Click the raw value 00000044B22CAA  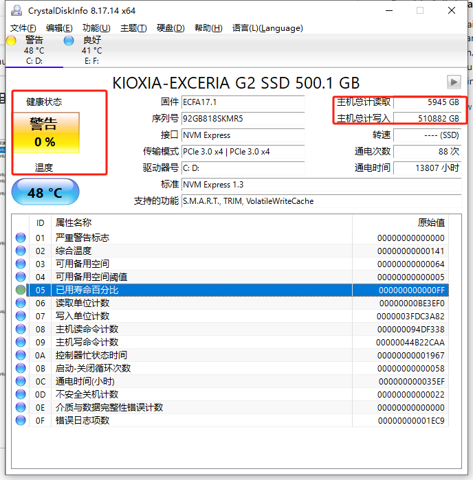click(x=410, y=342)
